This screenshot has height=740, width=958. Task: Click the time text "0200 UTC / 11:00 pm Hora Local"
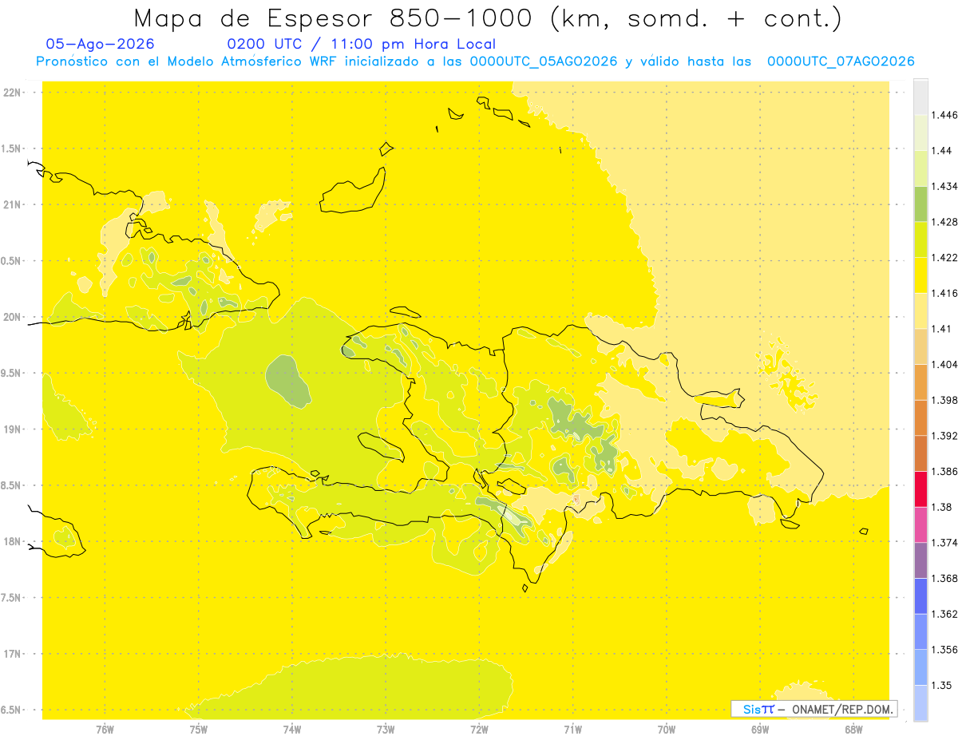[x=361, y=44]
